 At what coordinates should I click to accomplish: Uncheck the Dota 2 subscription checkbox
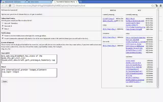(x=3, y=29)
